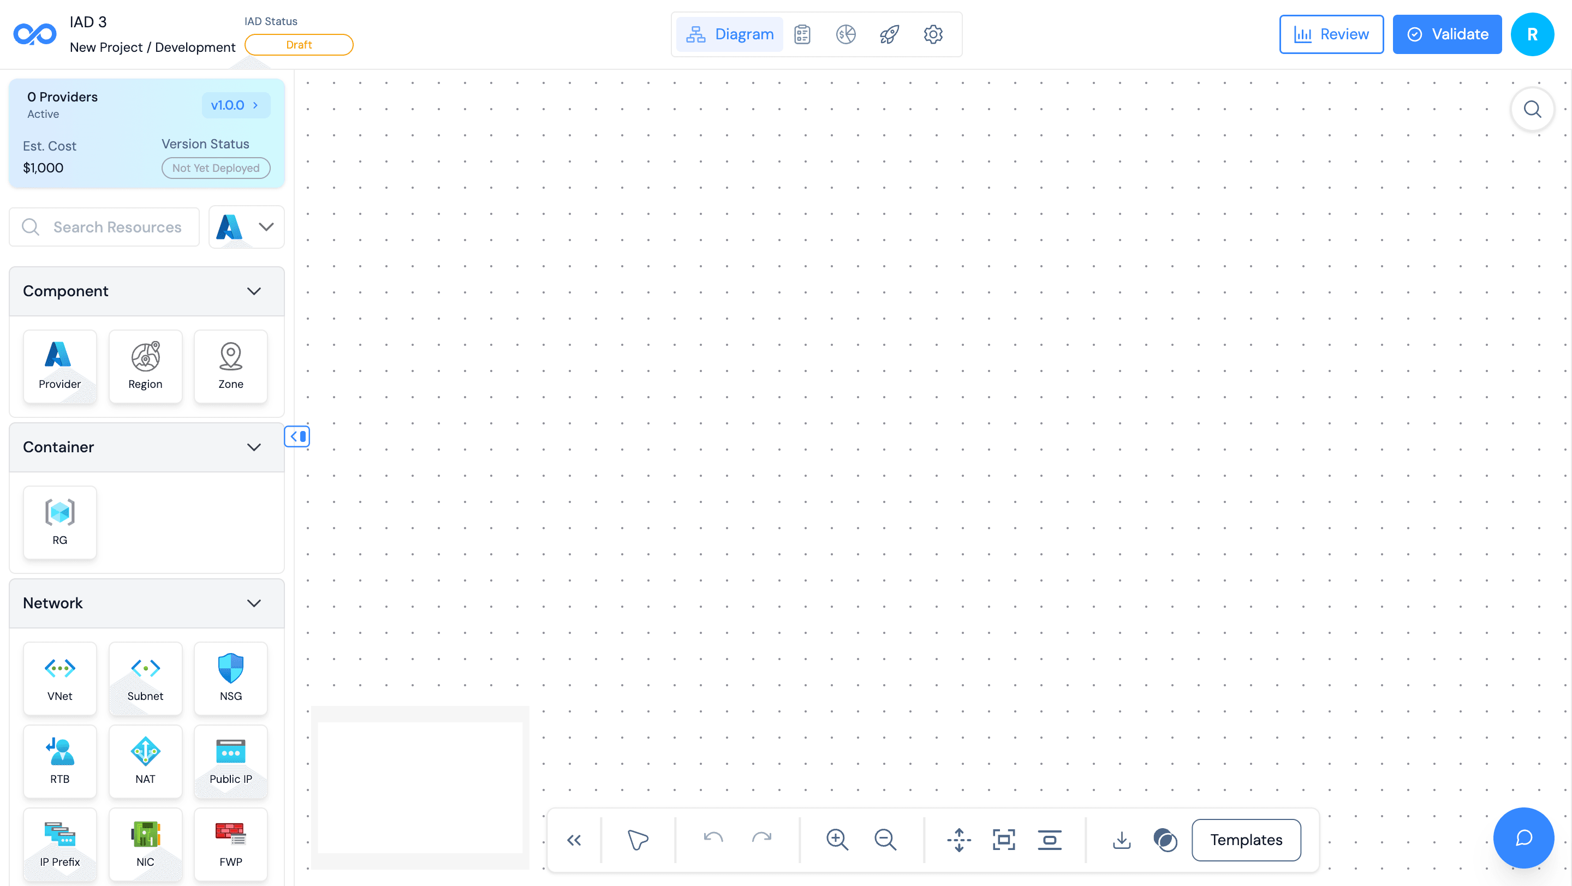The width and height of the screenshot is (1572, 886).
Task: Toggle the left sidebar panel collapse
Action: 297,436
